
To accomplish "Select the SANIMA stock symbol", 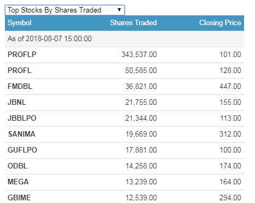I will click(x=21, y=134).
